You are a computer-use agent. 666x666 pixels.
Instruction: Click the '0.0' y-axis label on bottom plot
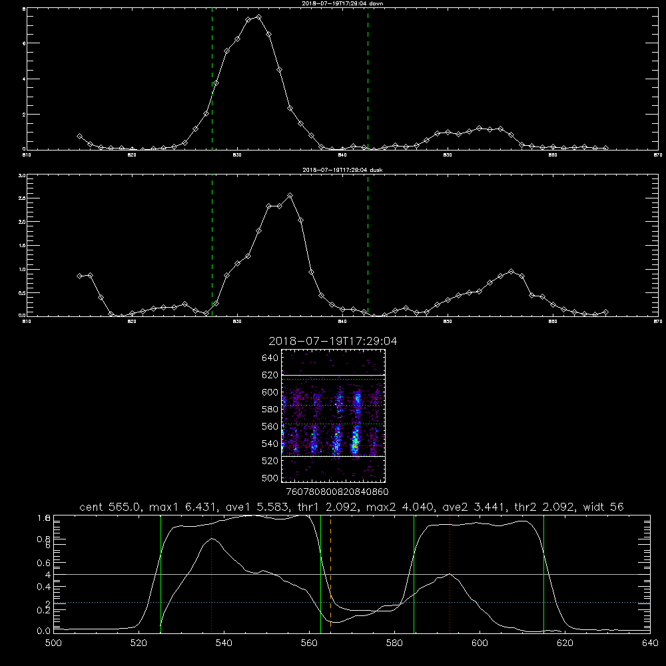pyautogui.click(x=43, y=631)
